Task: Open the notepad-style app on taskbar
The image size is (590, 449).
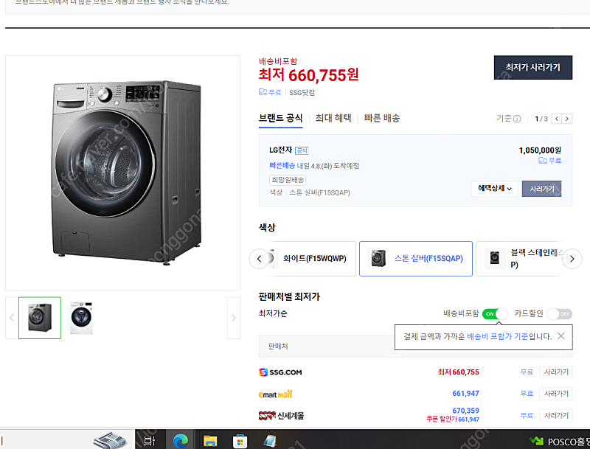Action: [x=269, y=441]
